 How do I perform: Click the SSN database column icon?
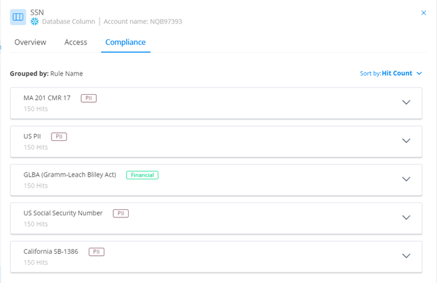(x=18, y=16)
